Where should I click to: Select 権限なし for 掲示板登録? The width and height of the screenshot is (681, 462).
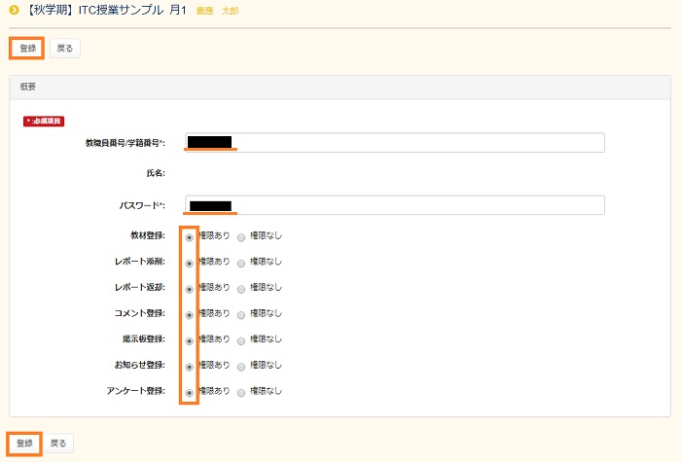click(241, 340)
